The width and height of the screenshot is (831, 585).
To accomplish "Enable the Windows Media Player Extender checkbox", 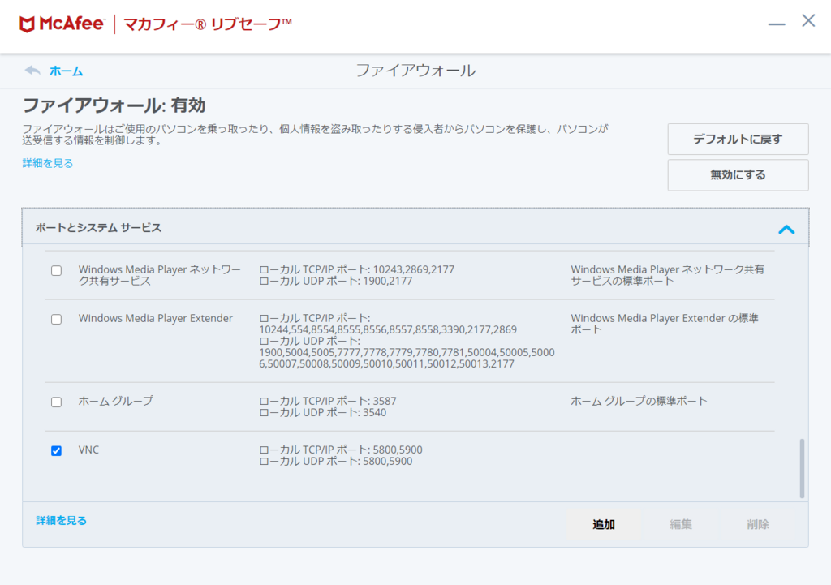I will click(x=56, y=319).
